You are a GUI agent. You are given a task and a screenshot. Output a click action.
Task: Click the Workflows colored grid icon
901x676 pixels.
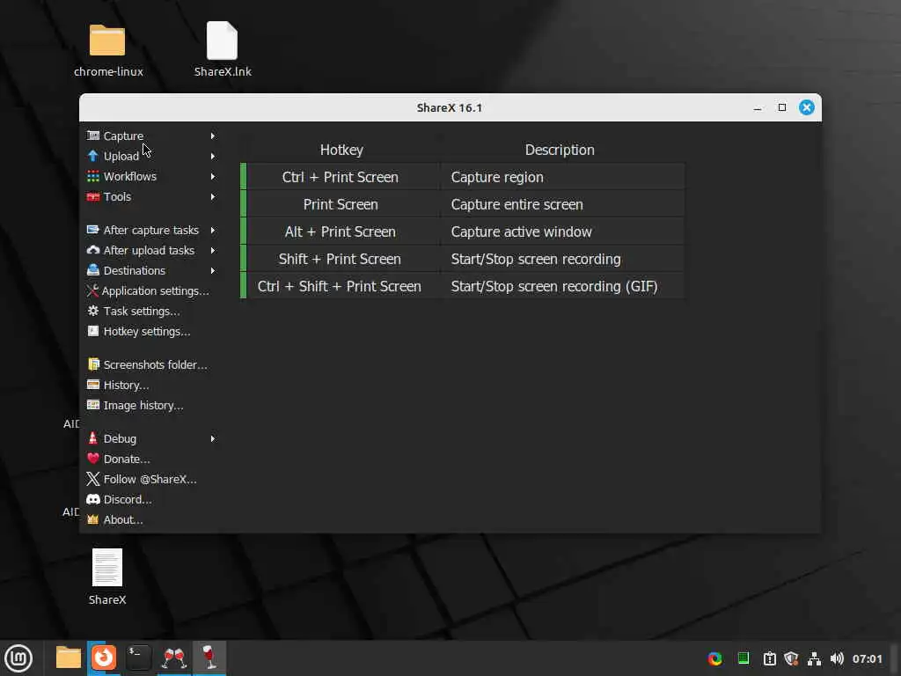point(93,176)
